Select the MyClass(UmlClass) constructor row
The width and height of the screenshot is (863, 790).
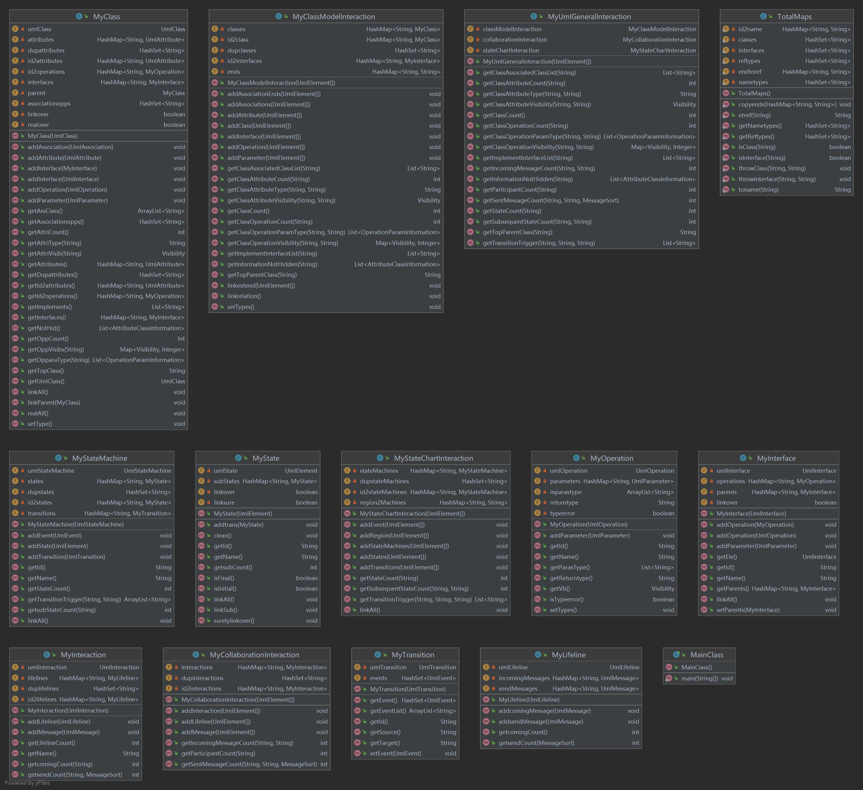98,136
